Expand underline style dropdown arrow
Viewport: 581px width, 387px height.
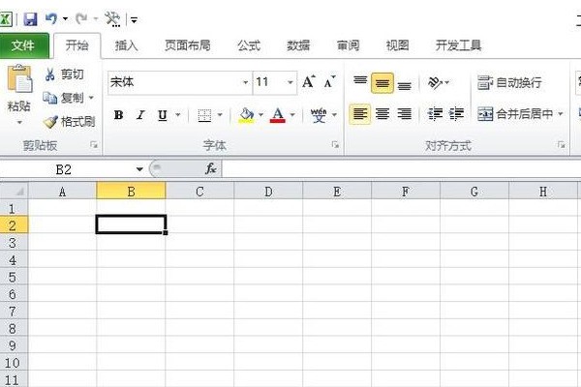point(178,115)
